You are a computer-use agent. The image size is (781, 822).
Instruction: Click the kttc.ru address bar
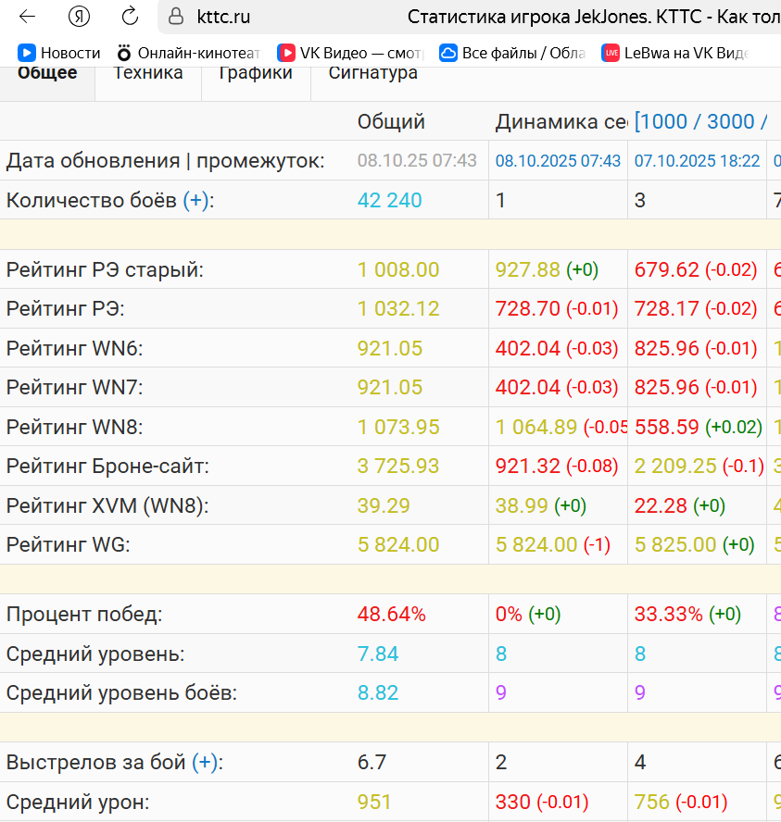pos(278,17)
